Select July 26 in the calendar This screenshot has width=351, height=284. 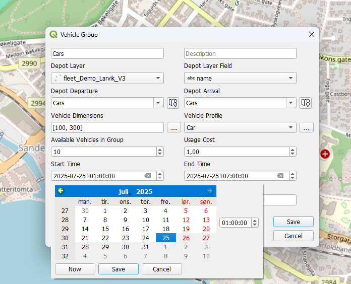(186, 238)
